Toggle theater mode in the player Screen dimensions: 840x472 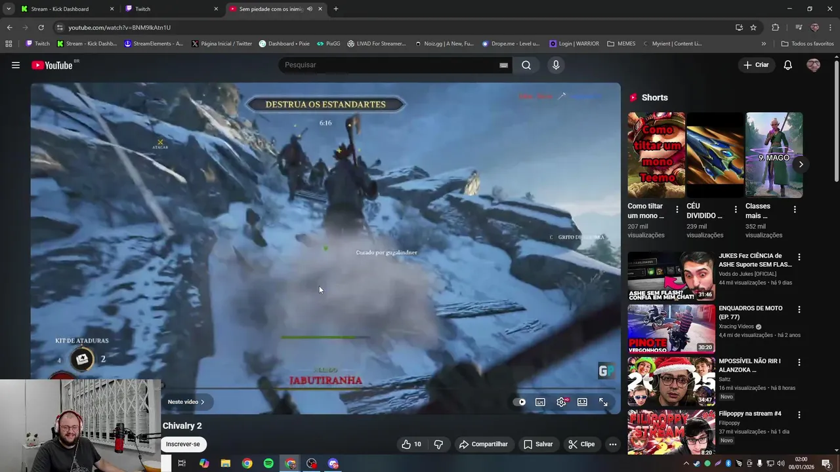(582, 402)
